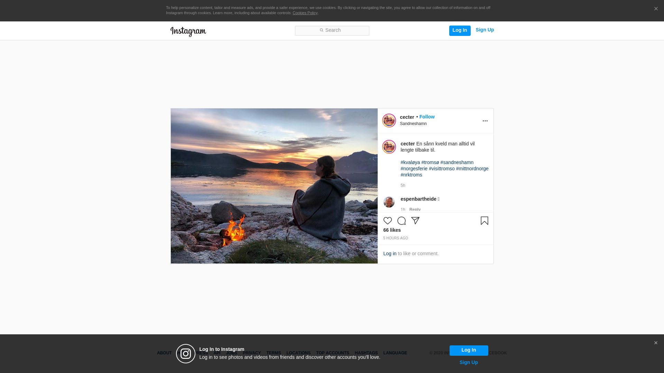
Task: Click the search input field
Action: pyautogui.click(x=332, y=31)
